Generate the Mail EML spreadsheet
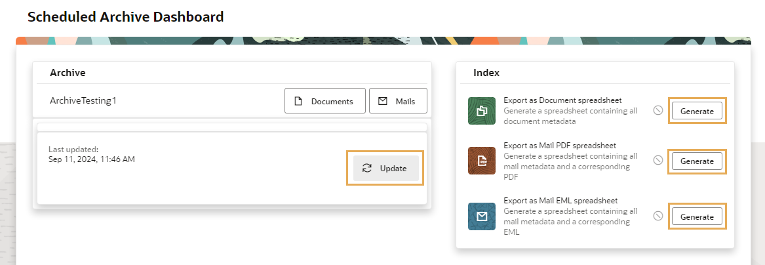765x265 pixels. point(697,216)
